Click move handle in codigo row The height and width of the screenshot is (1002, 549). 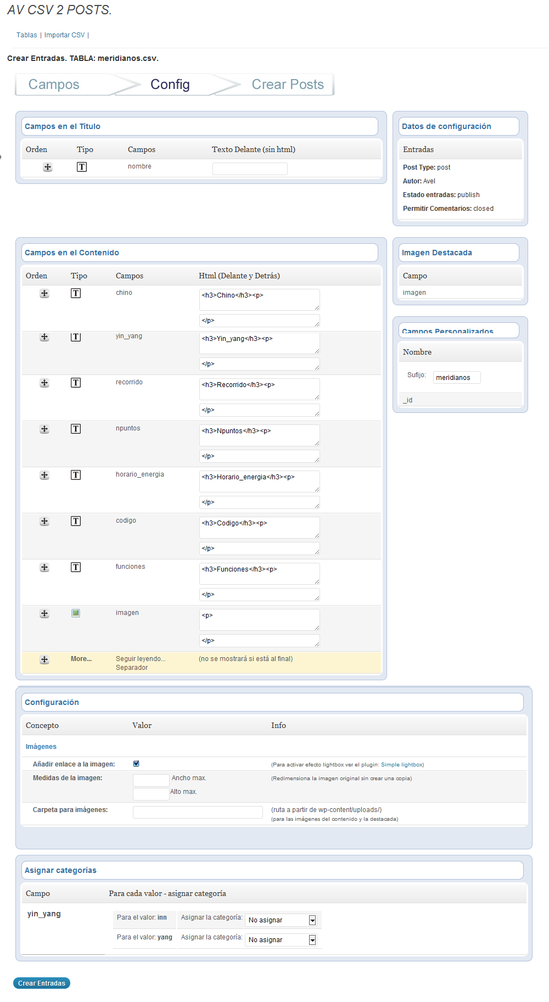click(x=44, y=522)
